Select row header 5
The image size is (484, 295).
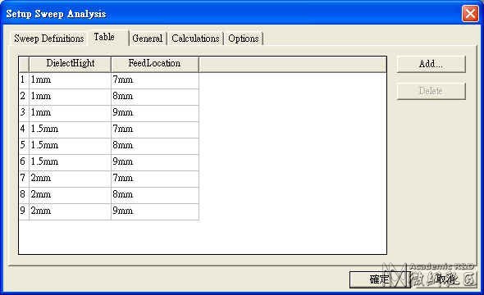(24, 146)
